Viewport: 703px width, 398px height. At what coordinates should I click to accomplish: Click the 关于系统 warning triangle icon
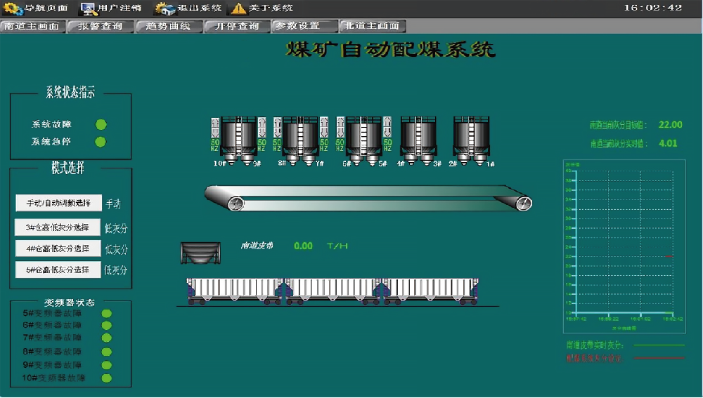(x=239, y=8)
